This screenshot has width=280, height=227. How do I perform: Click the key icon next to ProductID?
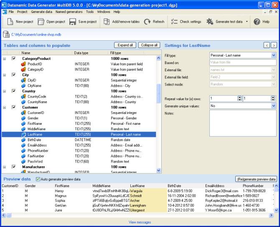point(23,64)
